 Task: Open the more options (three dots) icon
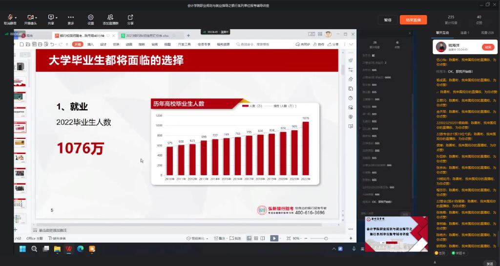point(71,17)
